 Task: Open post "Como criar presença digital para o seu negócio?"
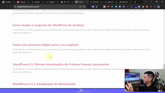pos(46,45)
